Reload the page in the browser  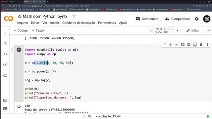(x=10, y=6)
